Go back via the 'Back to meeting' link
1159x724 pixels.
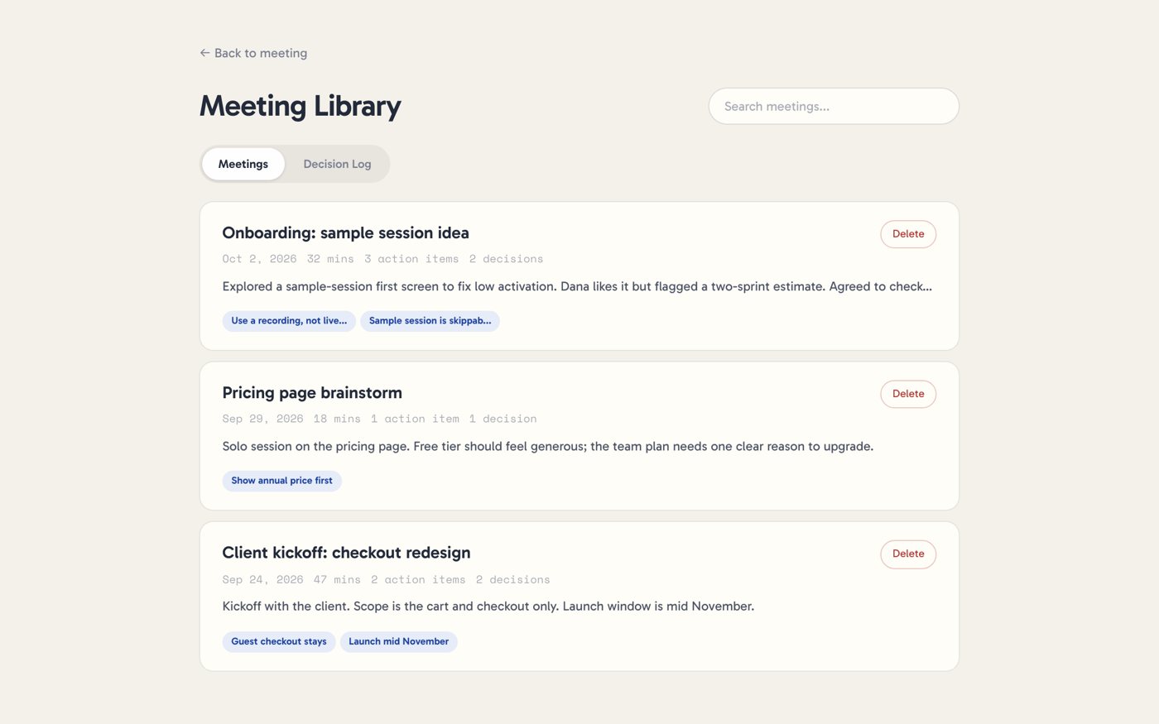point(253,53)
